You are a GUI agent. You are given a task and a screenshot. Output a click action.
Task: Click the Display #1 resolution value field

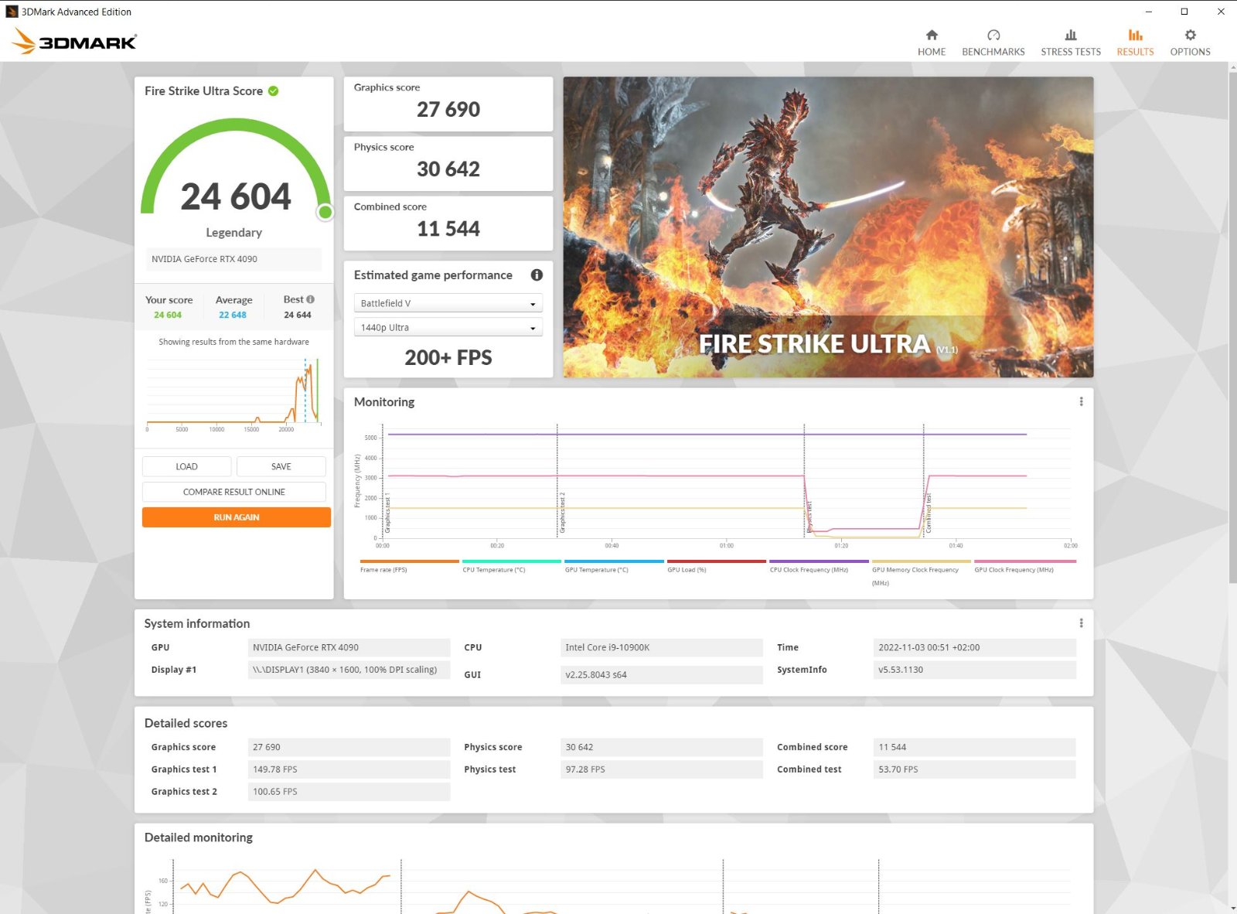click(349, 670)
